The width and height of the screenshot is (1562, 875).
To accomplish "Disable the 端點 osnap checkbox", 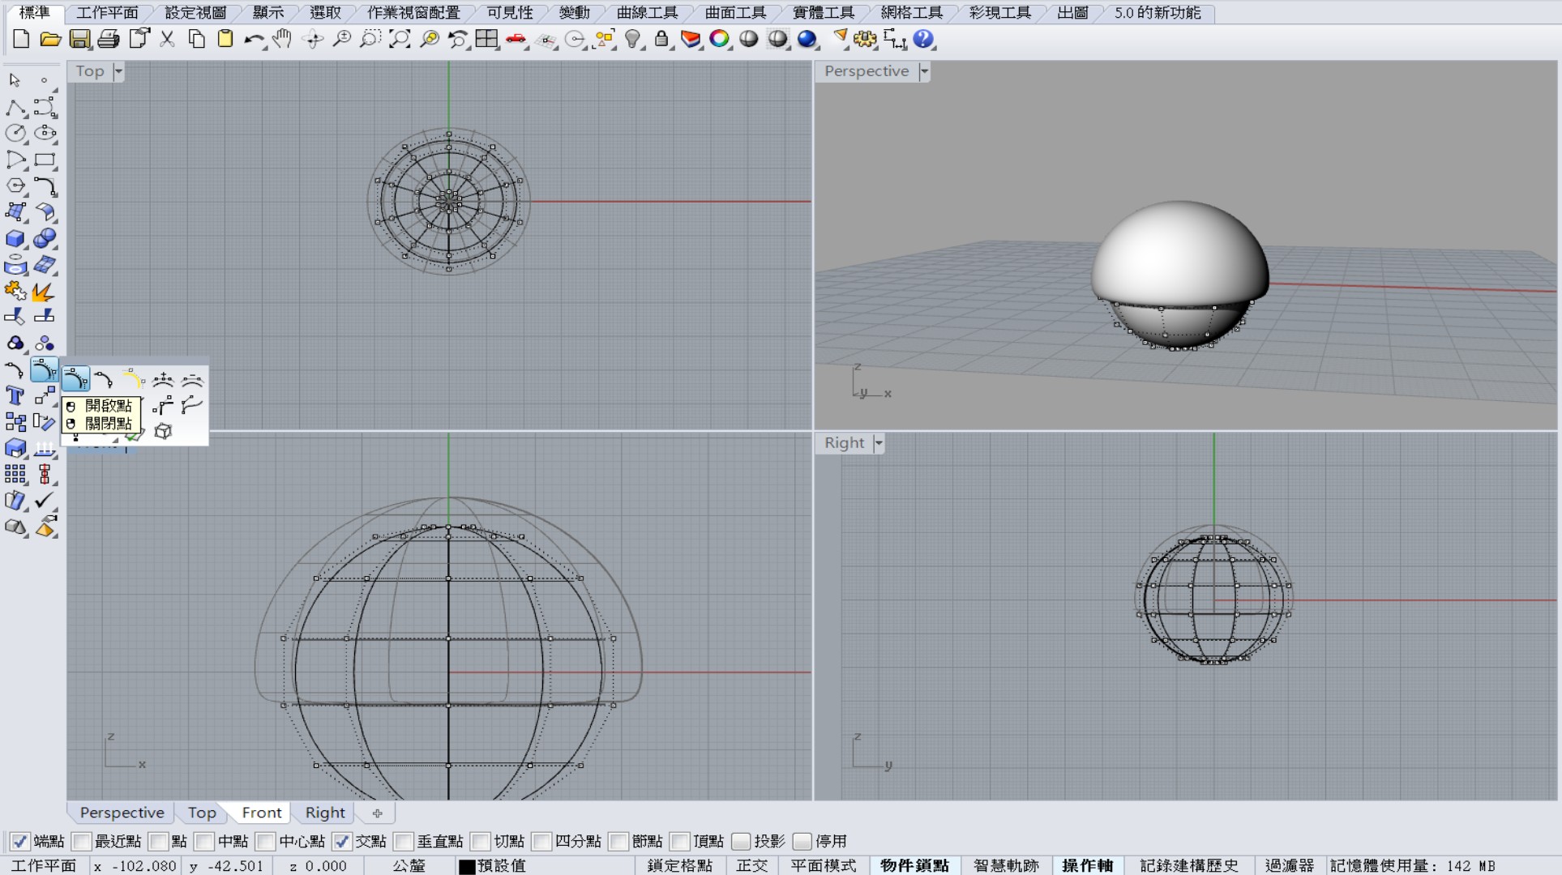I will coord(20,841).
